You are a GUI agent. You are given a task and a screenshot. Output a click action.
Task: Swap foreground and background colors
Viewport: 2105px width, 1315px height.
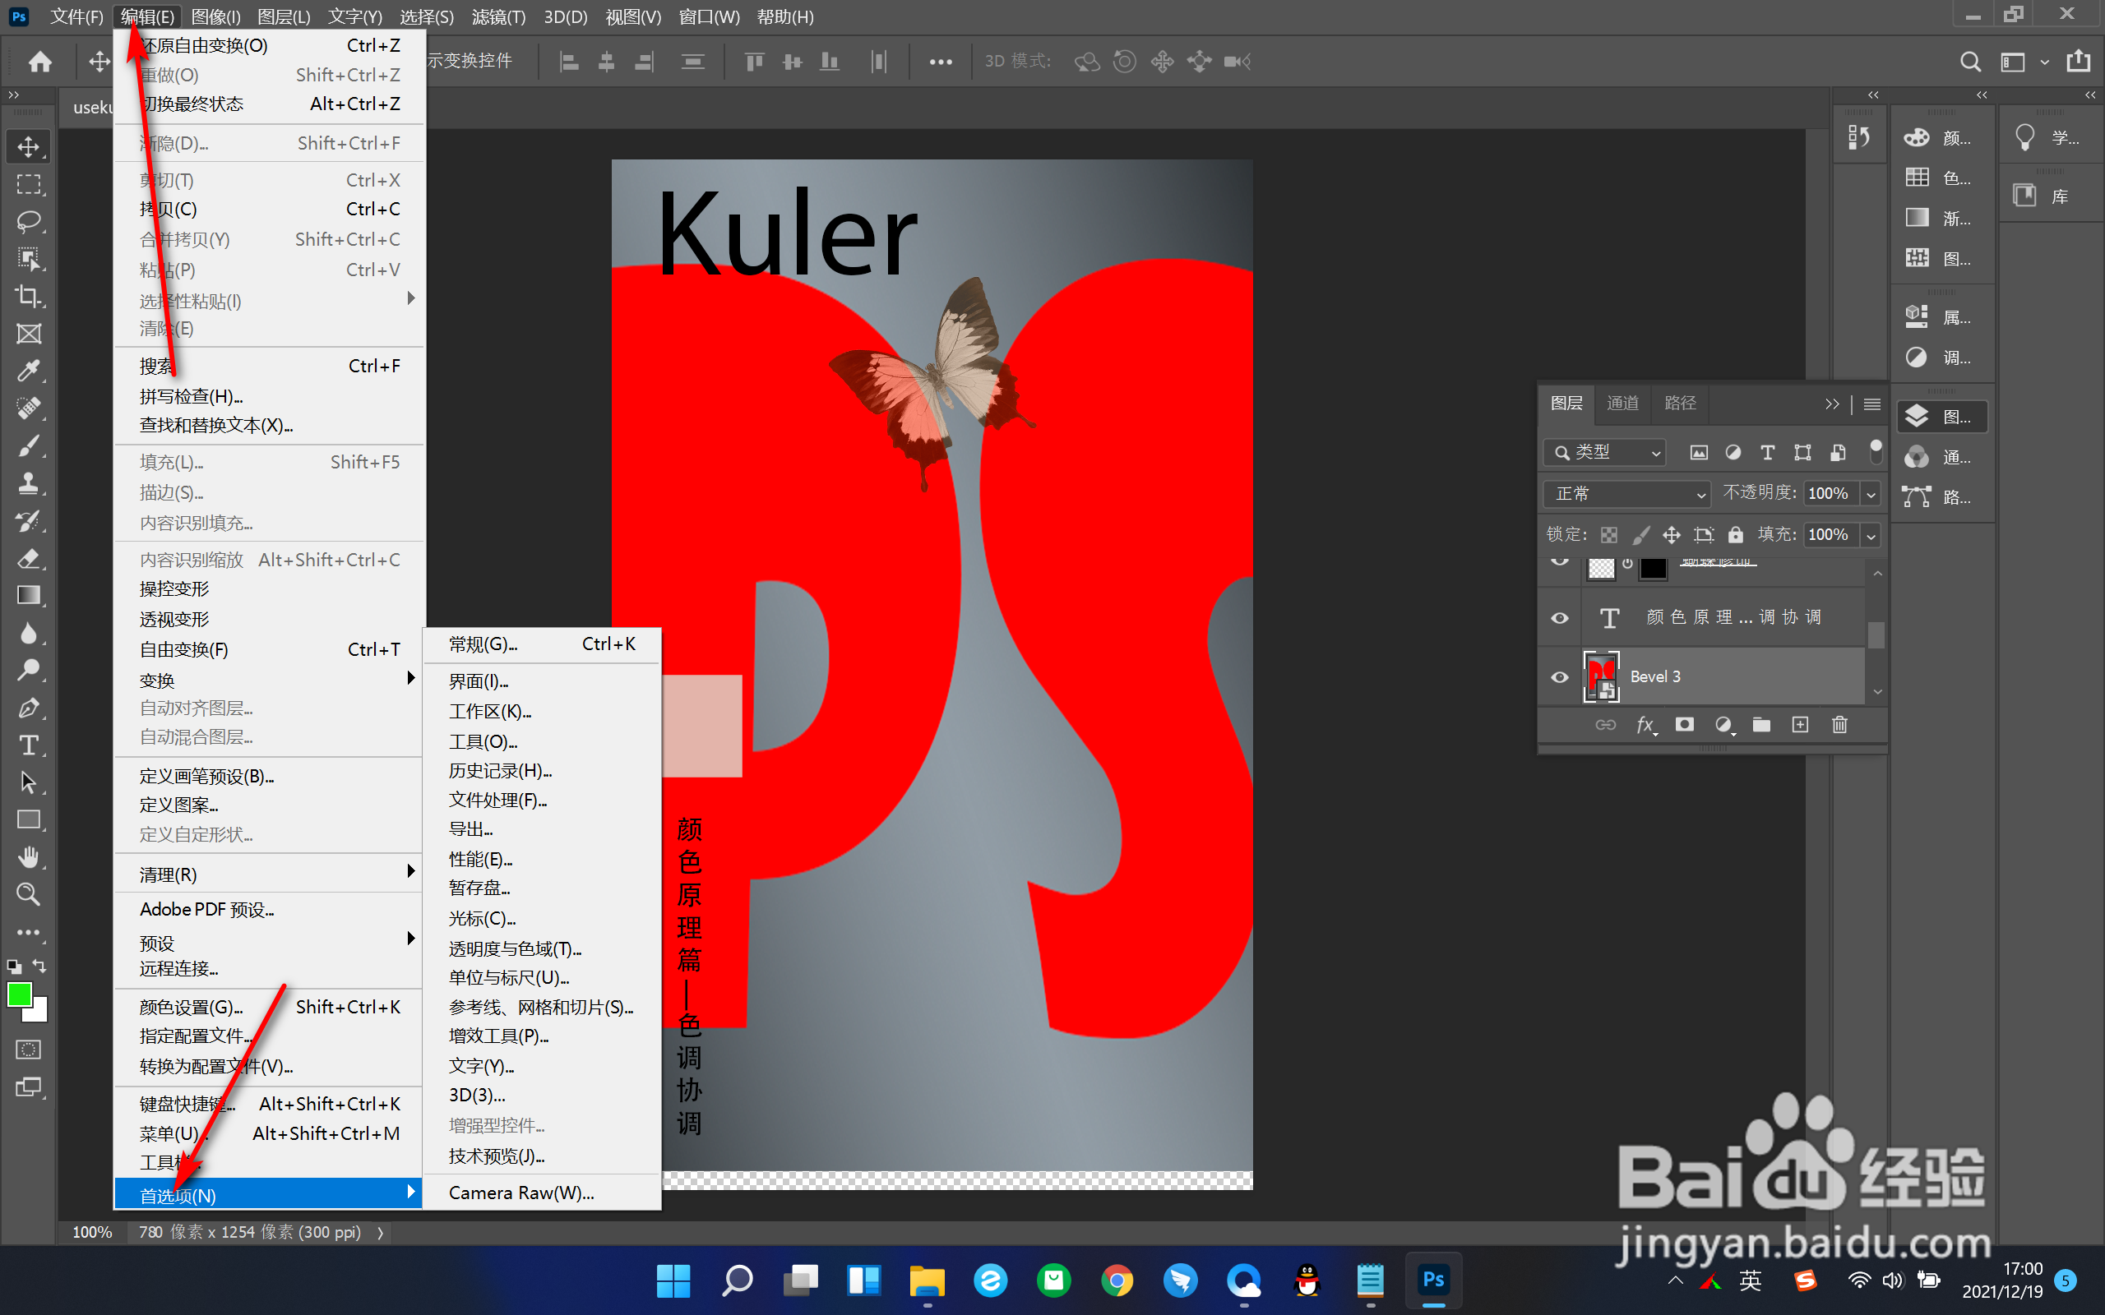[x=39, y=967]
